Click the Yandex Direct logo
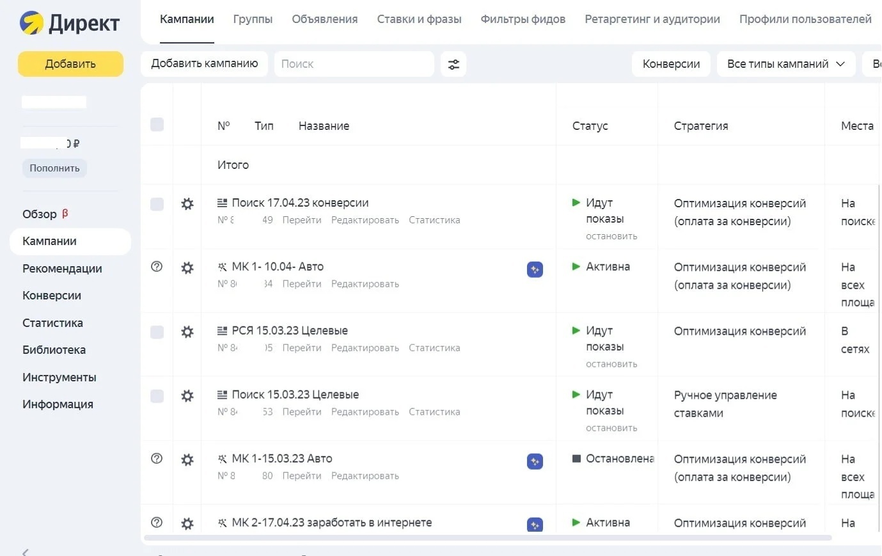Image resolution: width=882 pixels, height=556 pixels. [x=69, y=24]
